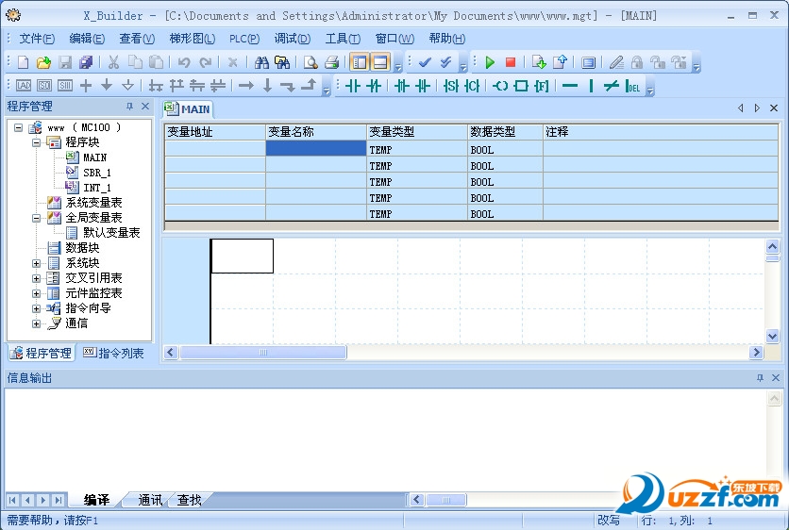Collapse the 全局变量表 tree node
789x530 pixels.
pyautogui.click(x=36, y=218)
